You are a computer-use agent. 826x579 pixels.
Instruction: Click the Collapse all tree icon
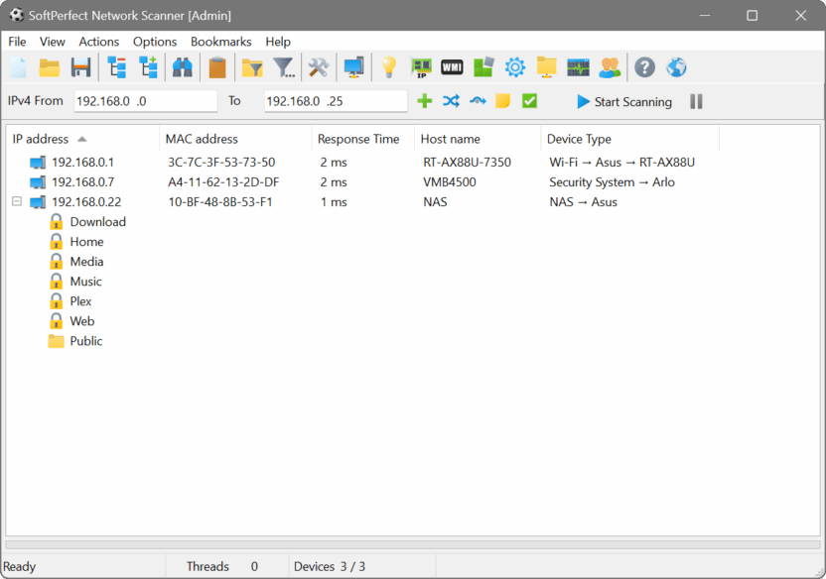116,67
